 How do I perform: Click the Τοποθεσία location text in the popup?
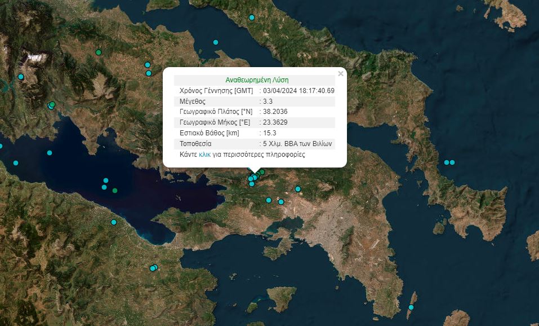tap(297, 144)
